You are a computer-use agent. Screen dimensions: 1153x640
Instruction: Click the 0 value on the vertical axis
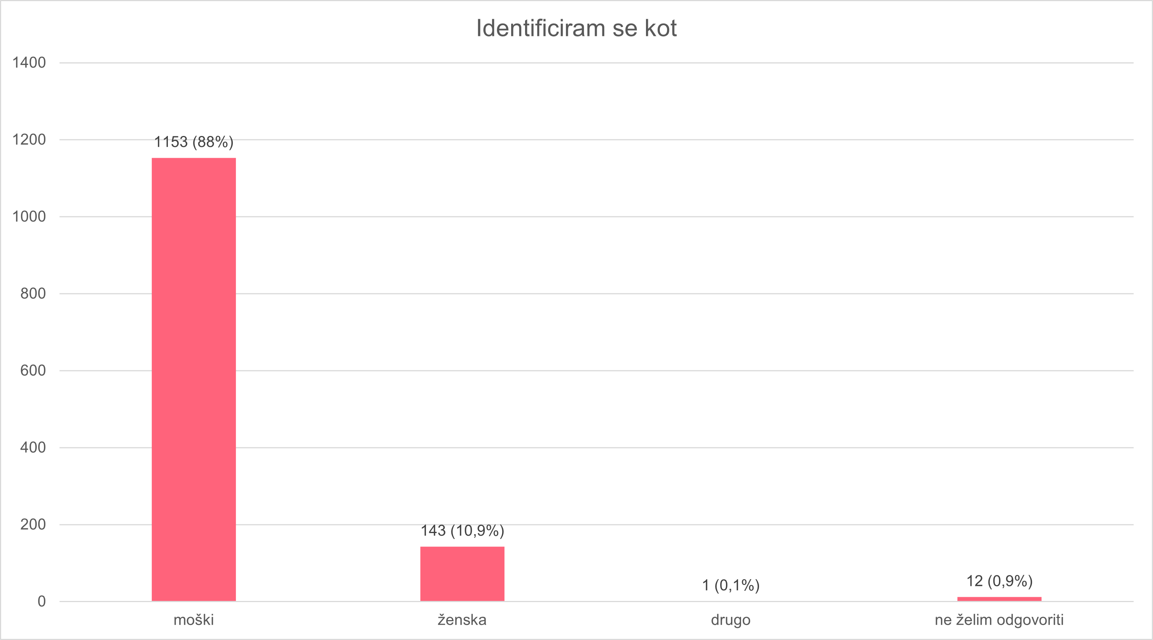click(x=41, y=602)
